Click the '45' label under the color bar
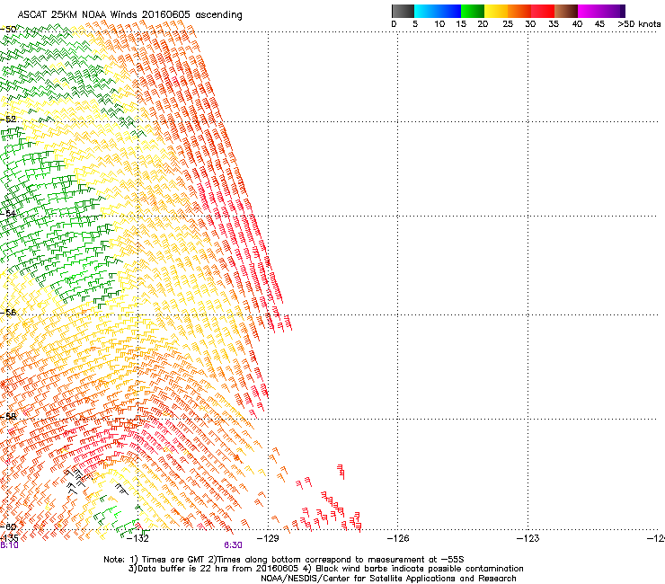Viewport: 665px width, 584px height. pyautogui.click(x=599, y=24)
